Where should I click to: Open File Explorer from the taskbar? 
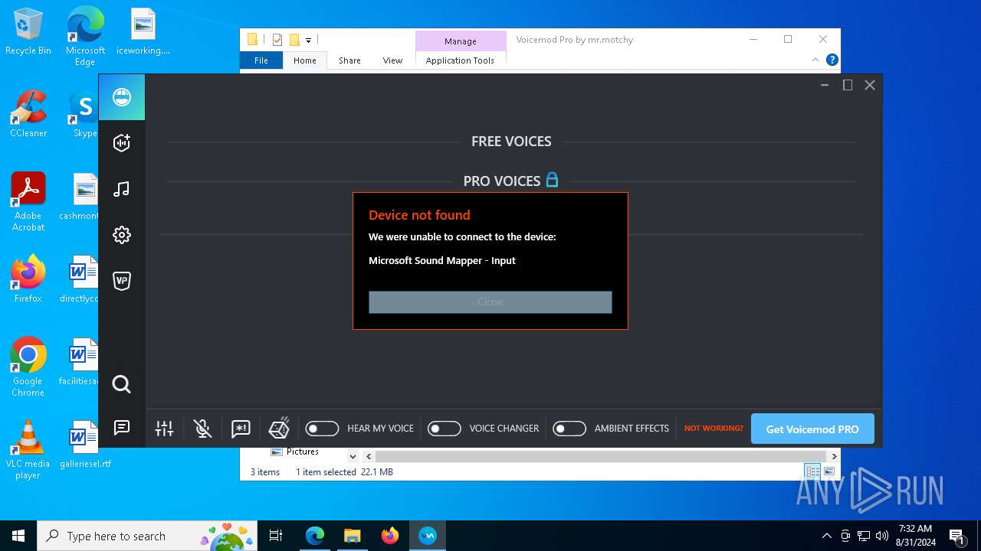[353, 536]
